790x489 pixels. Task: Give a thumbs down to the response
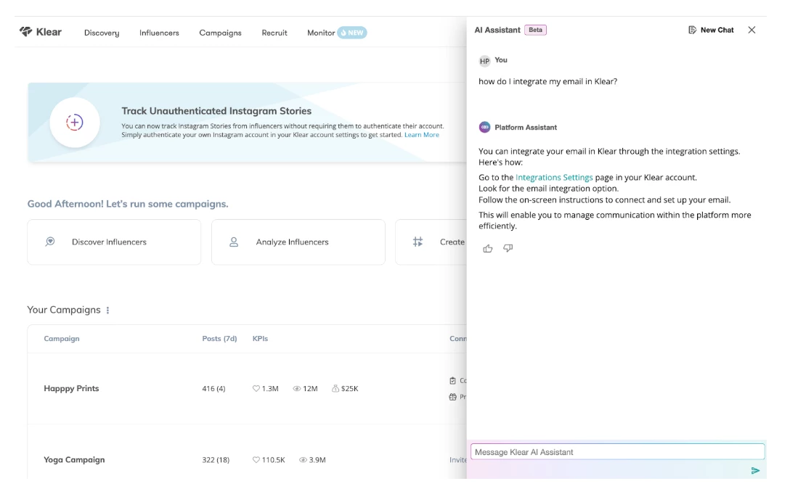[x=508, y=248]
